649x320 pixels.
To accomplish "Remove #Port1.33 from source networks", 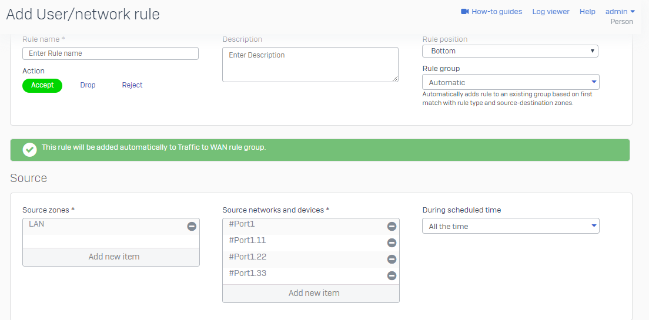I will [x=392, y=276].
